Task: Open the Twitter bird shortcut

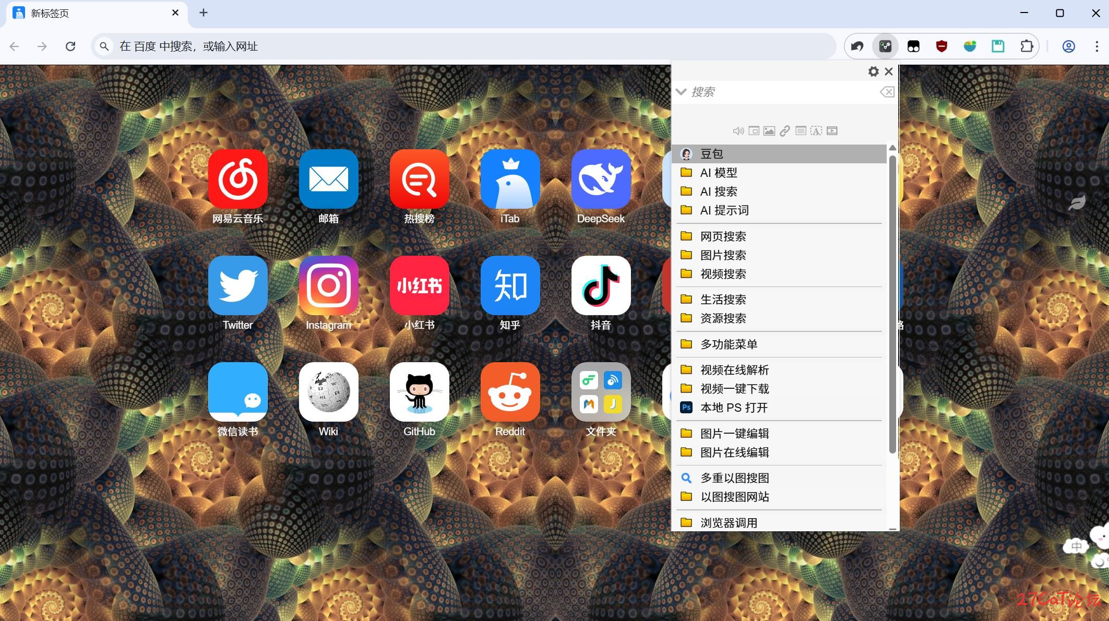Action: [237, 285]
